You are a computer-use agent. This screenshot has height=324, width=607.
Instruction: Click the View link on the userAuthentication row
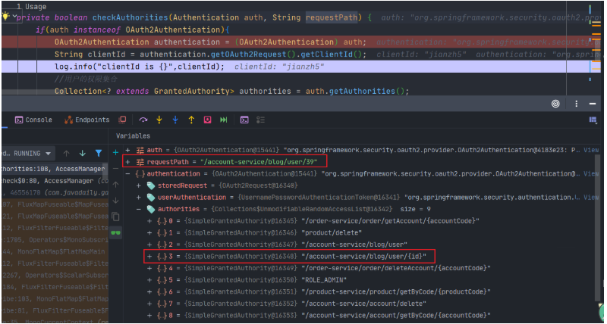point(591,198)
